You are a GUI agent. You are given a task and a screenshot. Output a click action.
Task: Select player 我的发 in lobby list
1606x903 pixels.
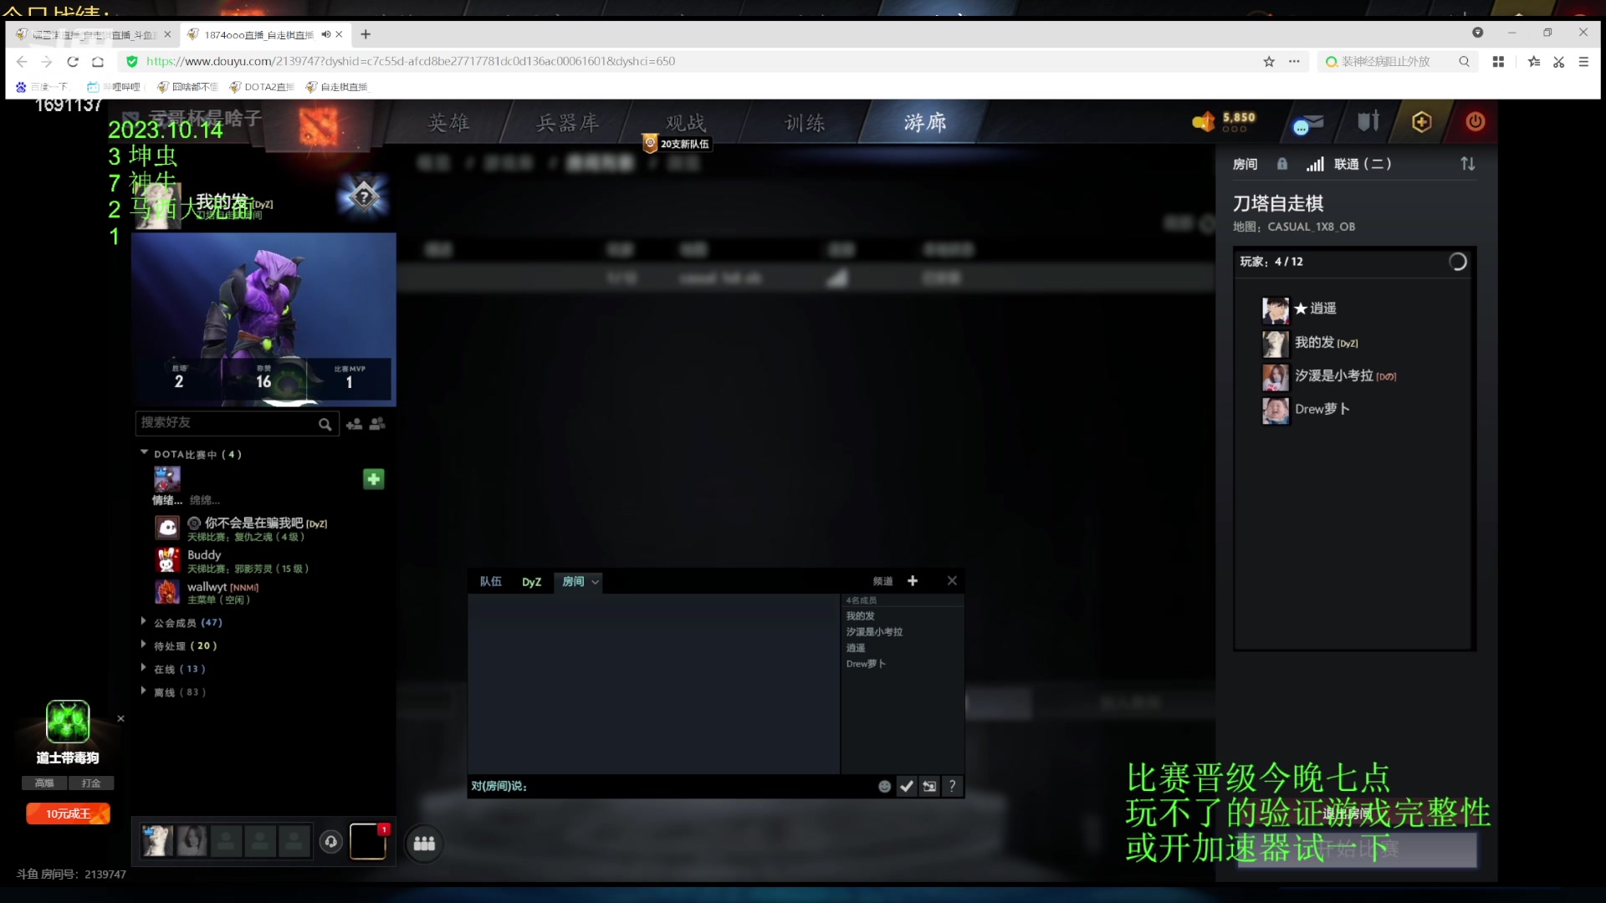click(x=1311, y=343)
